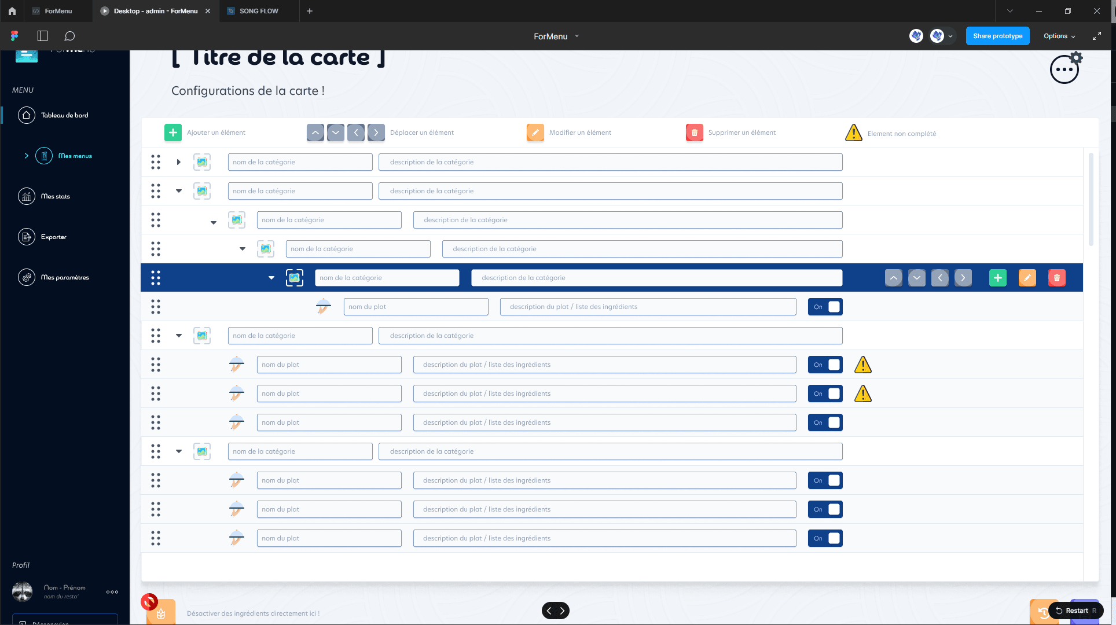The height and width of the screenshot is (625, 1116).
Task: Click orange edit pencil in highlighted row
Action: (x=1027, y=278)
